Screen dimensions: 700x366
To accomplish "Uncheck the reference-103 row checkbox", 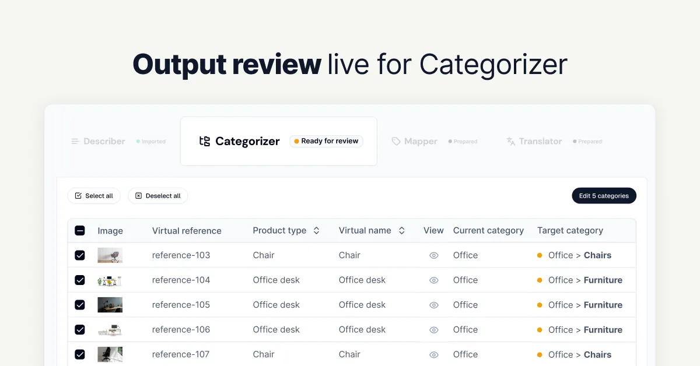I will [80, 255].
